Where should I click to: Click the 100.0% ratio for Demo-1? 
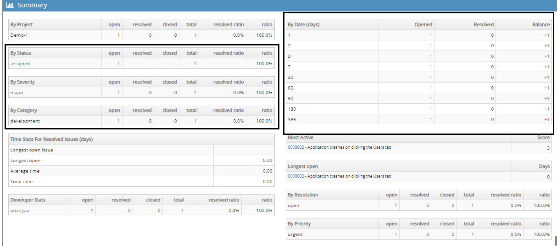[x=264, y=35]
